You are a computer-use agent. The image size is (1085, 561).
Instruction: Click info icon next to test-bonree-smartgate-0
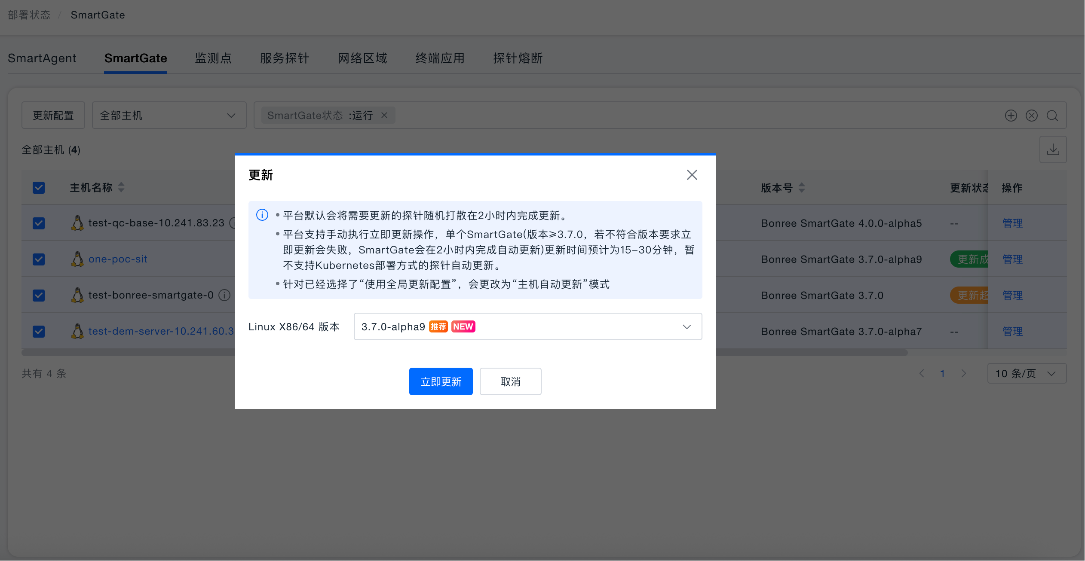(x=224, y=295)
